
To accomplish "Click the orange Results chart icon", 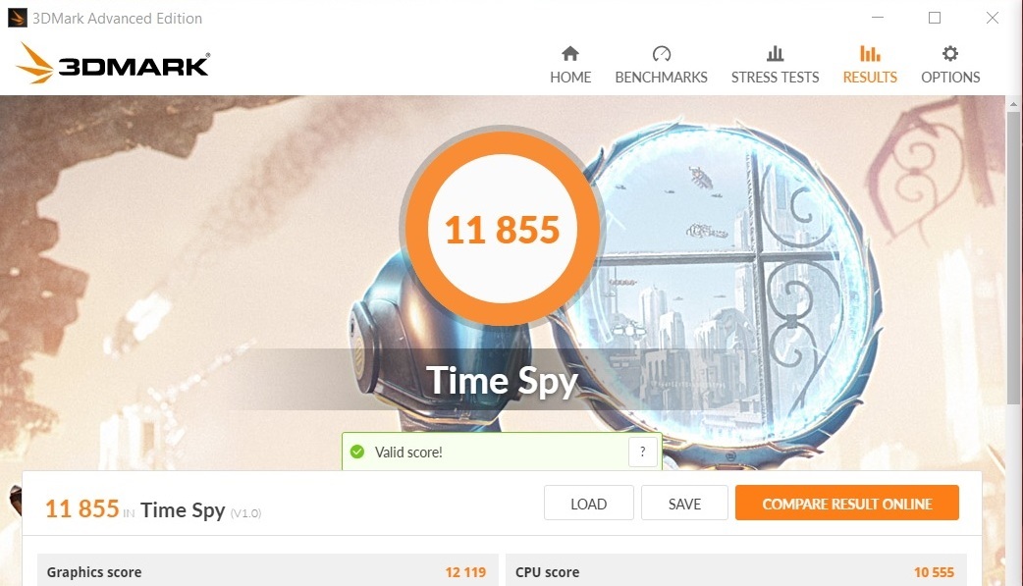I will [x=870, y=54].
